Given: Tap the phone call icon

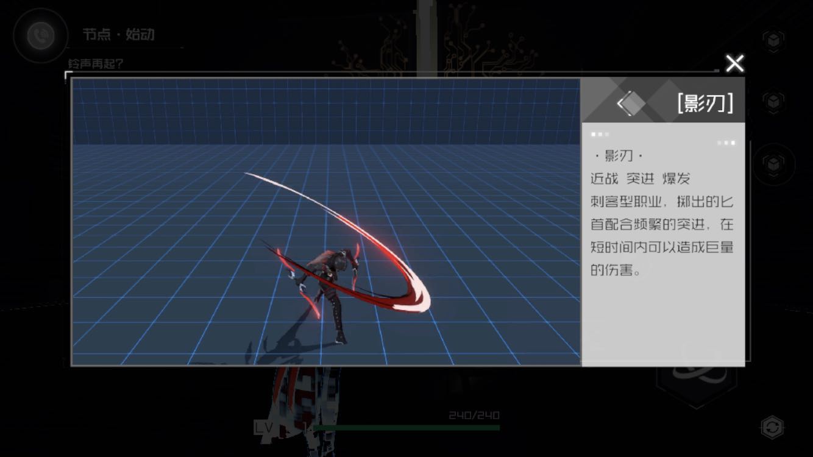Looking at the screenshot, I should pos(41,36).
